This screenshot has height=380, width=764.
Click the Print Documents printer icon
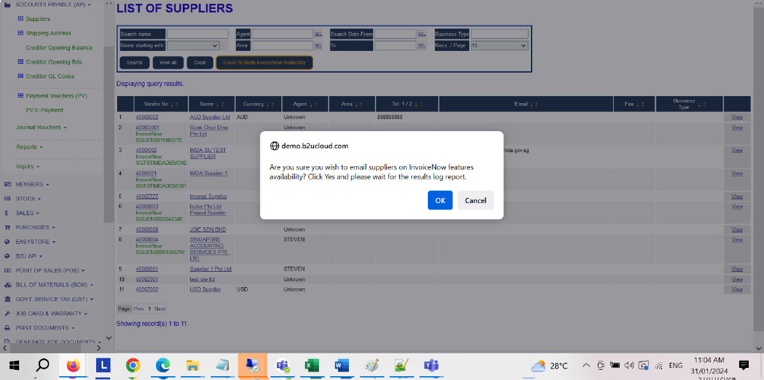[7, 328]
